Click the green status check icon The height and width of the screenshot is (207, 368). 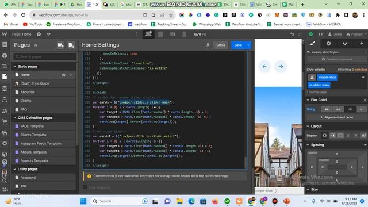(310, 34)
